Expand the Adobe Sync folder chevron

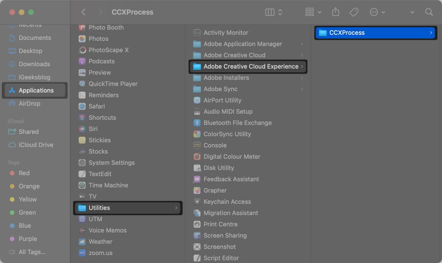tap(302, 89)
